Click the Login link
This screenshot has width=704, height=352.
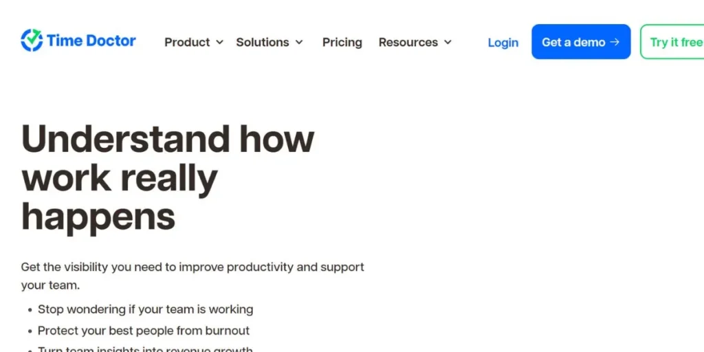coord(503,43)
